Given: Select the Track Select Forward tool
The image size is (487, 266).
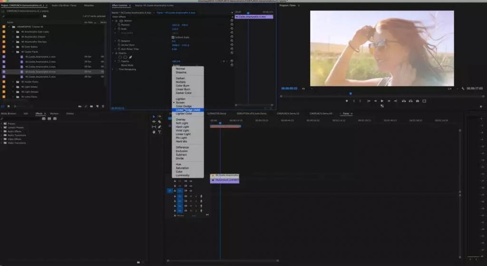Looking at the screenshot, I should [x=159, y=116].
